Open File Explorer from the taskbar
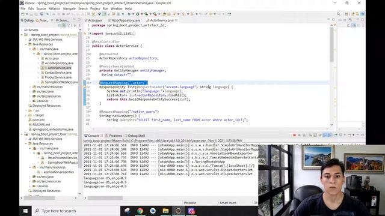 tap(165, 211)
